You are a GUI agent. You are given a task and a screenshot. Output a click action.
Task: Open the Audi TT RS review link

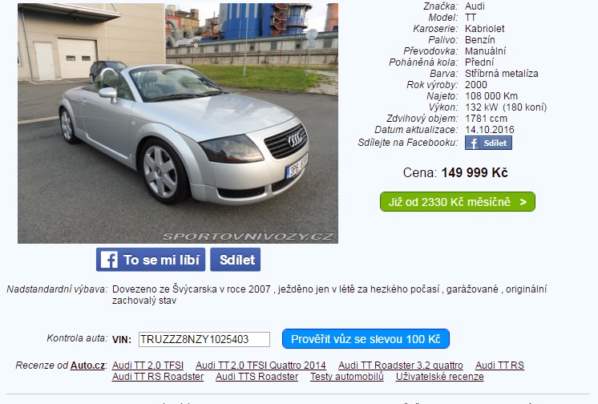499,365
